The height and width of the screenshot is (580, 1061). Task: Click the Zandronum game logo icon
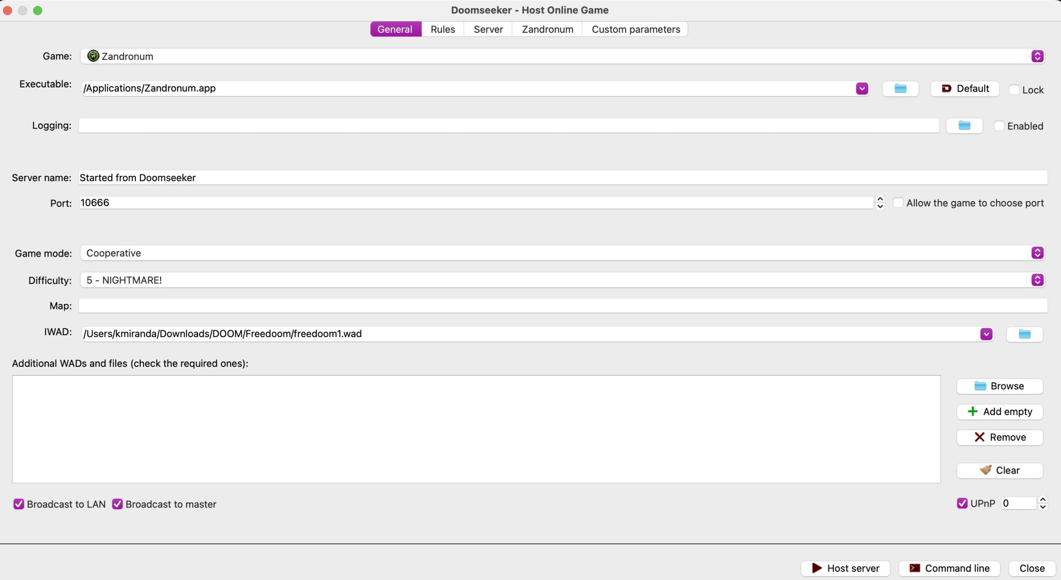click(93, 56)
